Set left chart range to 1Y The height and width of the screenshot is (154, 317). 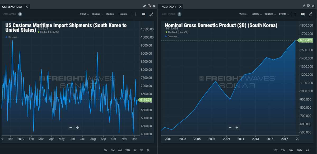coord(135,150)
